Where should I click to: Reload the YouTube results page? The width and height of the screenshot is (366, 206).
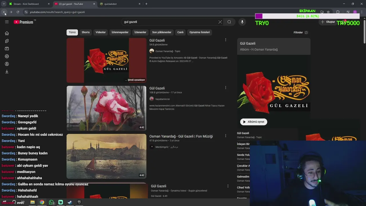coord(18,12)
